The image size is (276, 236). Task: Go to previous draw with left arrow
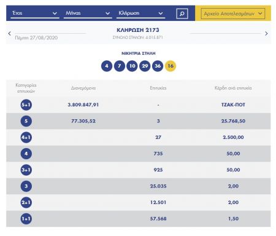coord(9,33)
